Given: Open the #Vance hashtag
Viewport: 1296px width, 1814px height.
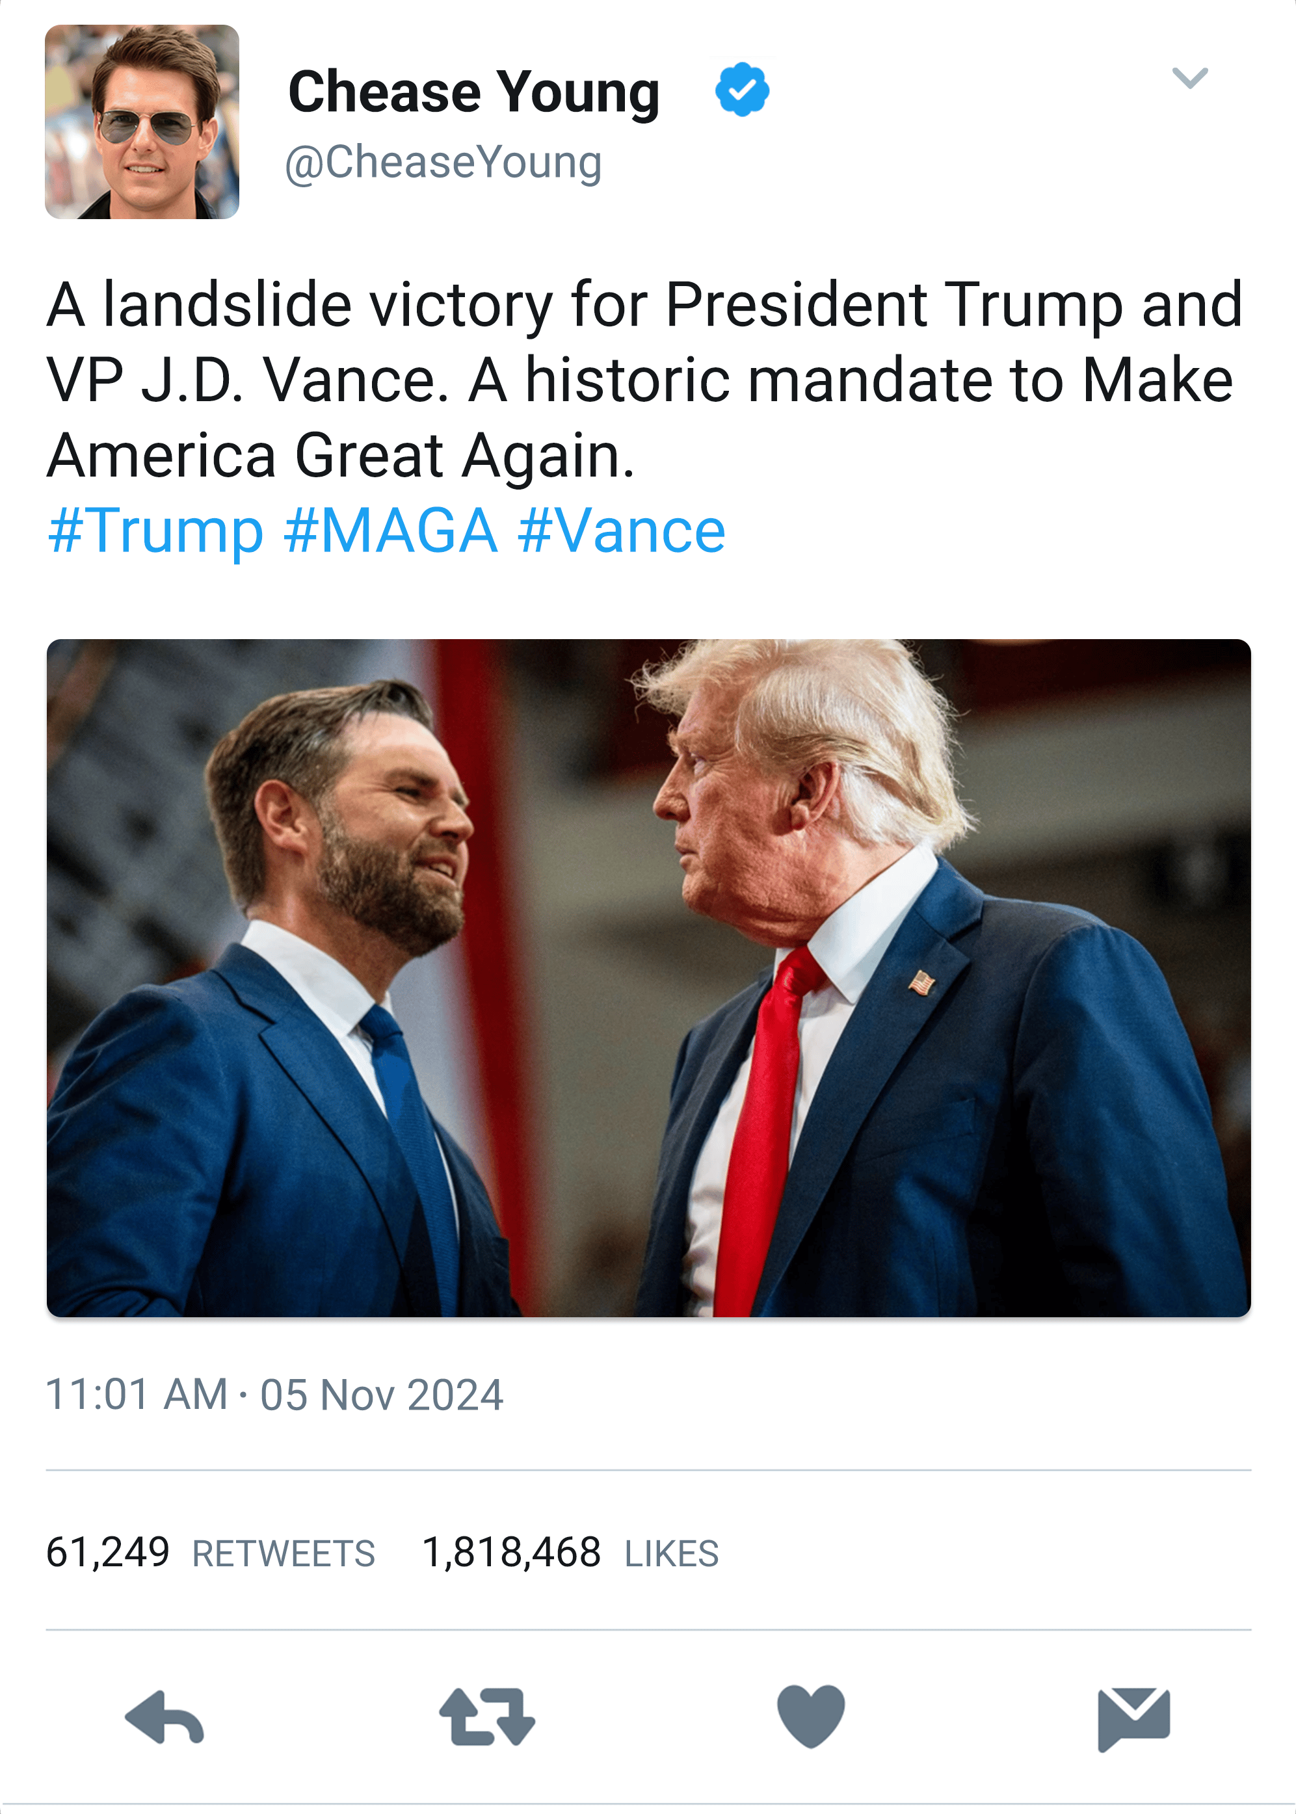Looking at the screenshot, I should (x=622, y=531).
